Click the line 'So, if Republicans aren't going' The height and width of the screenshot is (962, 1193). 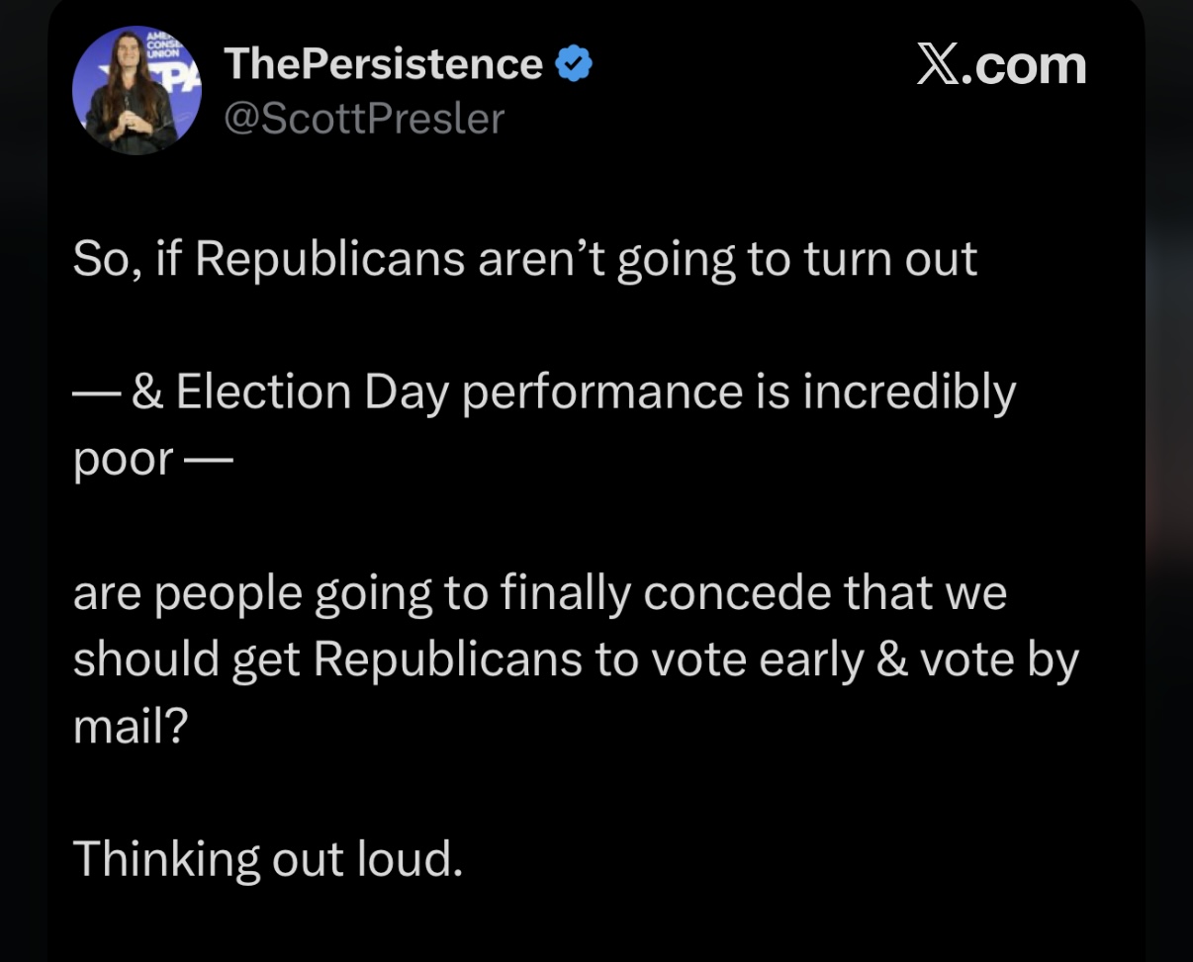pyautogui.click(x=524, y=259)
